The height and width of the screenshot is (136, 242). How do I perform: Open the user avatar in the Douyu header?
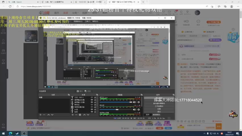(x=197, y=13)
